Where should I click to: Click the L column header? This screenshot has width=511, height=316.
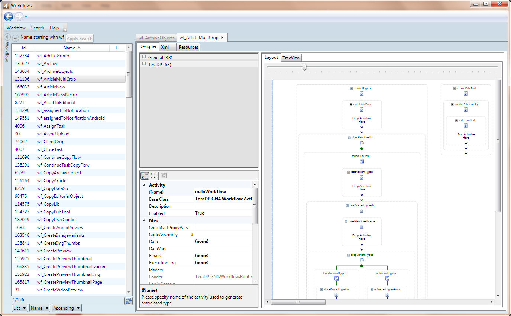[117, 48]
